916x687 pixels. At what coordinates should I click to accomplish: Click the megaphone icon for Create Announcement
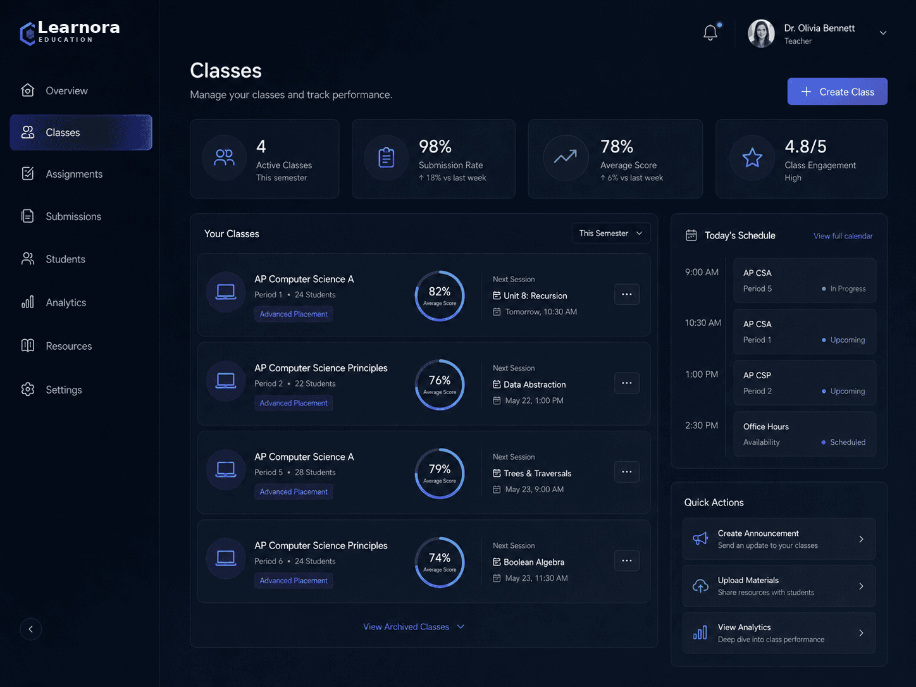700,539
